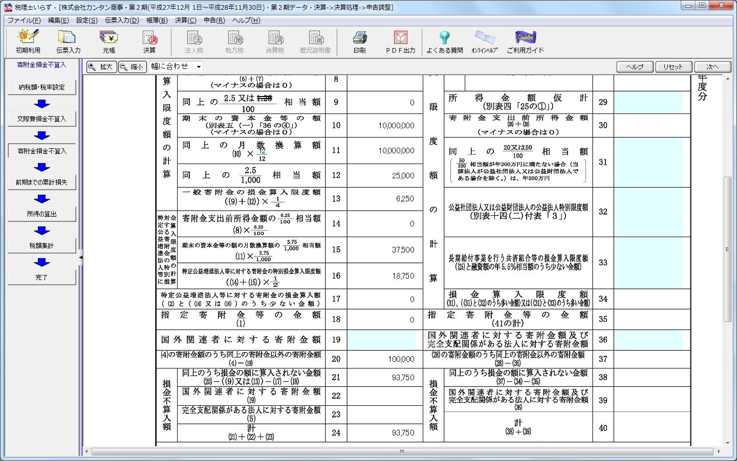Open the 伝票入力 toolbar icon
This screenshot has width=737, height=461.
point(68,41)
